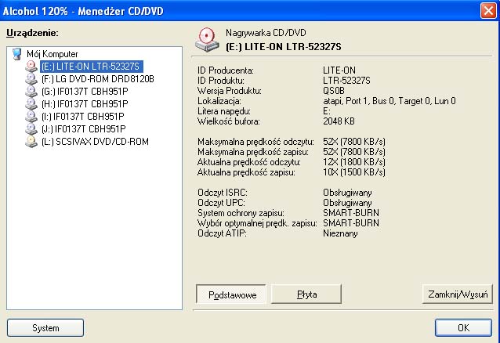
Task: Choose the (G:) IF0137T CBH951P drive
Action: point(85,92)
